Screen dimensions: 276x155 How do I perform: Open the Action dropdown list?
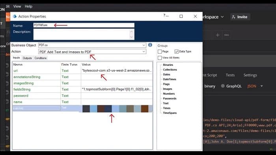pyautogui.click(x=144, y=52)
